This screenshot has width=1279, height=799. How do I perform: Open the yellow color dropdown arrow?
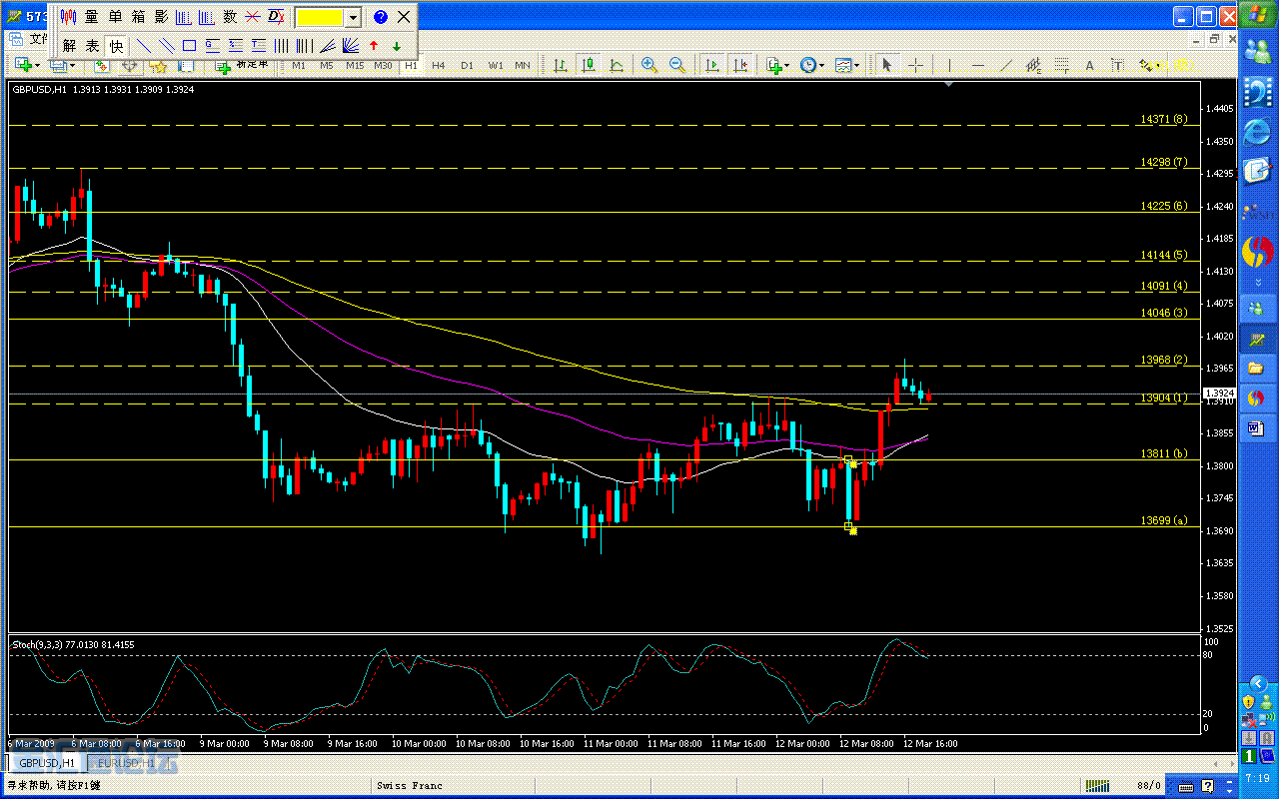point(353,18)
